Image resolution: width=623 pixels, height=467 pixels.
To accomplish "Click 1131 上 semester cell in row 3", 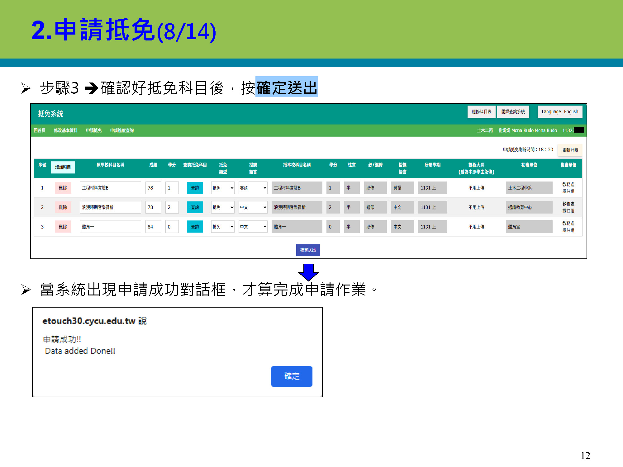I will (x=432, y=227).
